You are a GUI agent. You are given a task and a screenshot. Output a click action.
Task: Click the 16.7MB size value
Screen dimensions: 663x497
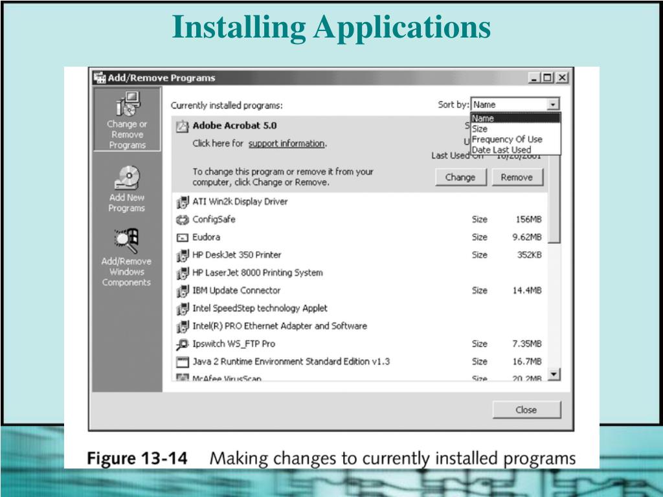[x=527, y=362]
